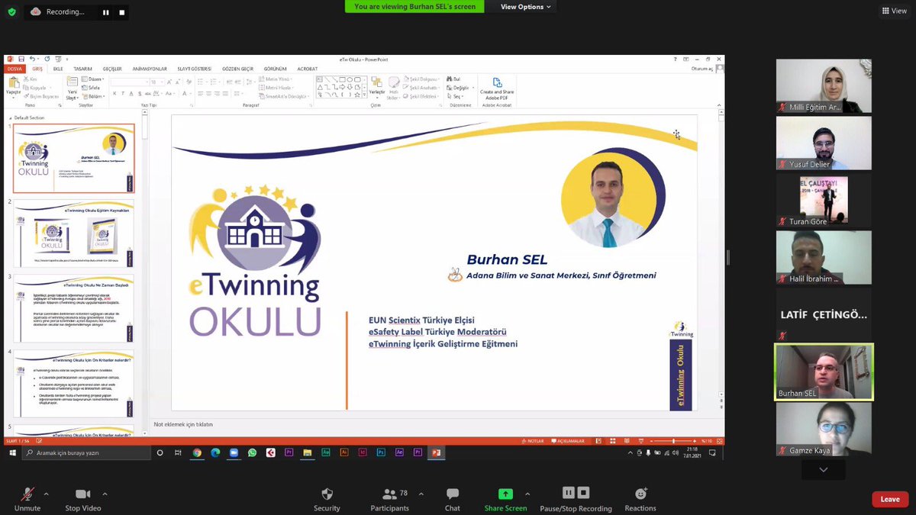Pause recording from the Recording indicator

105,12
